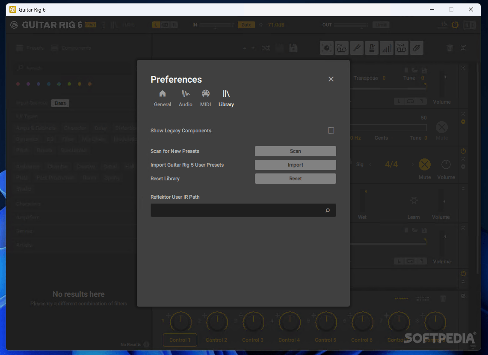
Task: Toggle the Post tape deck tool icon
Action: point(402,48)
